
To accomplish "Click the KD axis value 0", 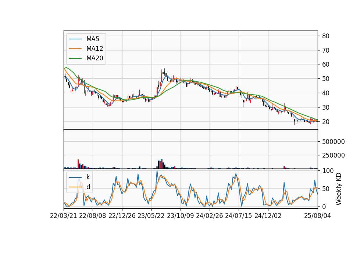I will pyautogui.click(x=324, y=207).
